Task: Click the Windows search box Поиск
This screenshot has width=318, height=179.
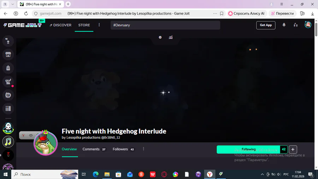Action: [x=45, y=174]
